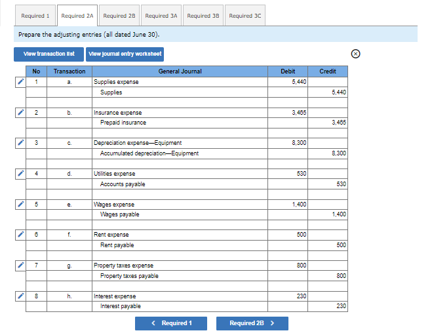Edit journal entry 6 with the pencil icon

tap(21, 235)
